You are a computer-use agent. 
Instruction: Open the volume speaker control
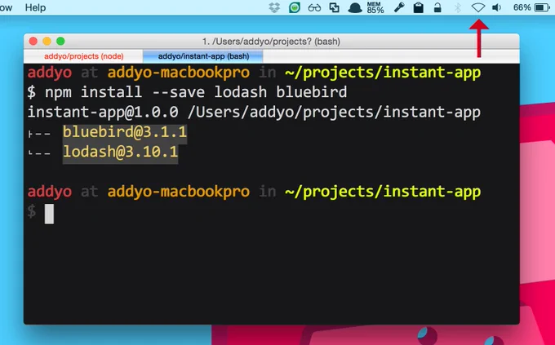coord(497,7)
